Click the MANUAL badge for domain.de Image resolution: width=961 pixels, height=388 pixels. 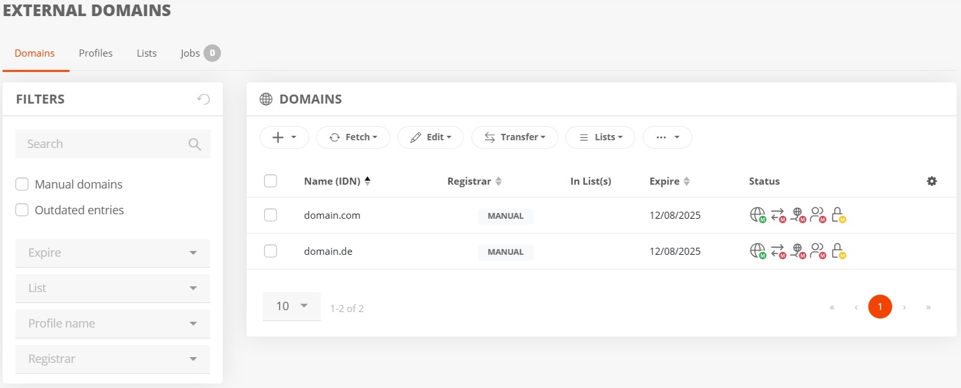(x=506, y=252)
